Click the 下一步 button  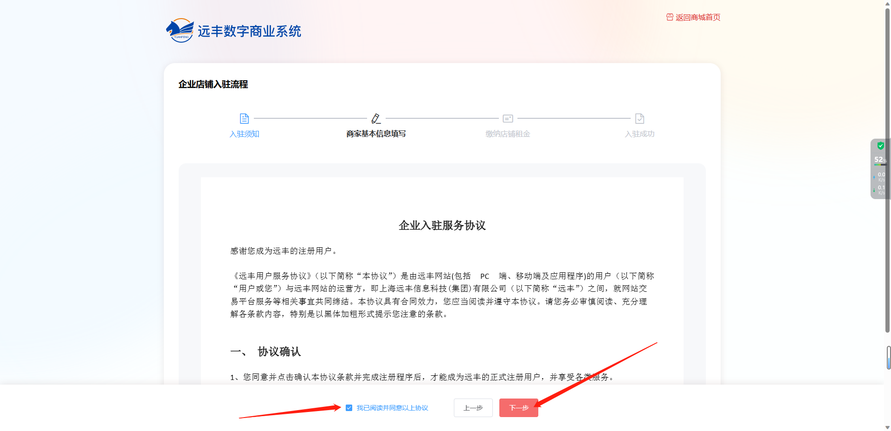519,408
